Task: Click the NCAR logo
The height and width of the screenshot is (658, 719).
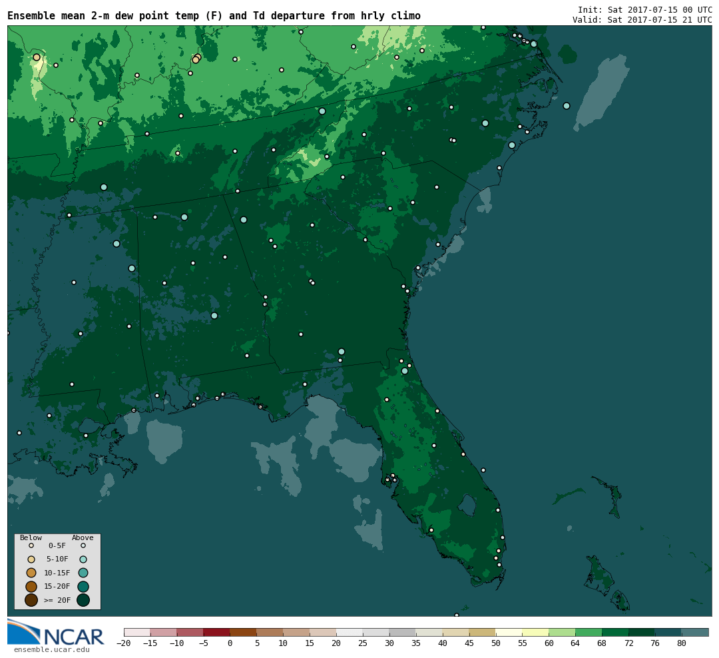Action: click(x=56, y=633)
